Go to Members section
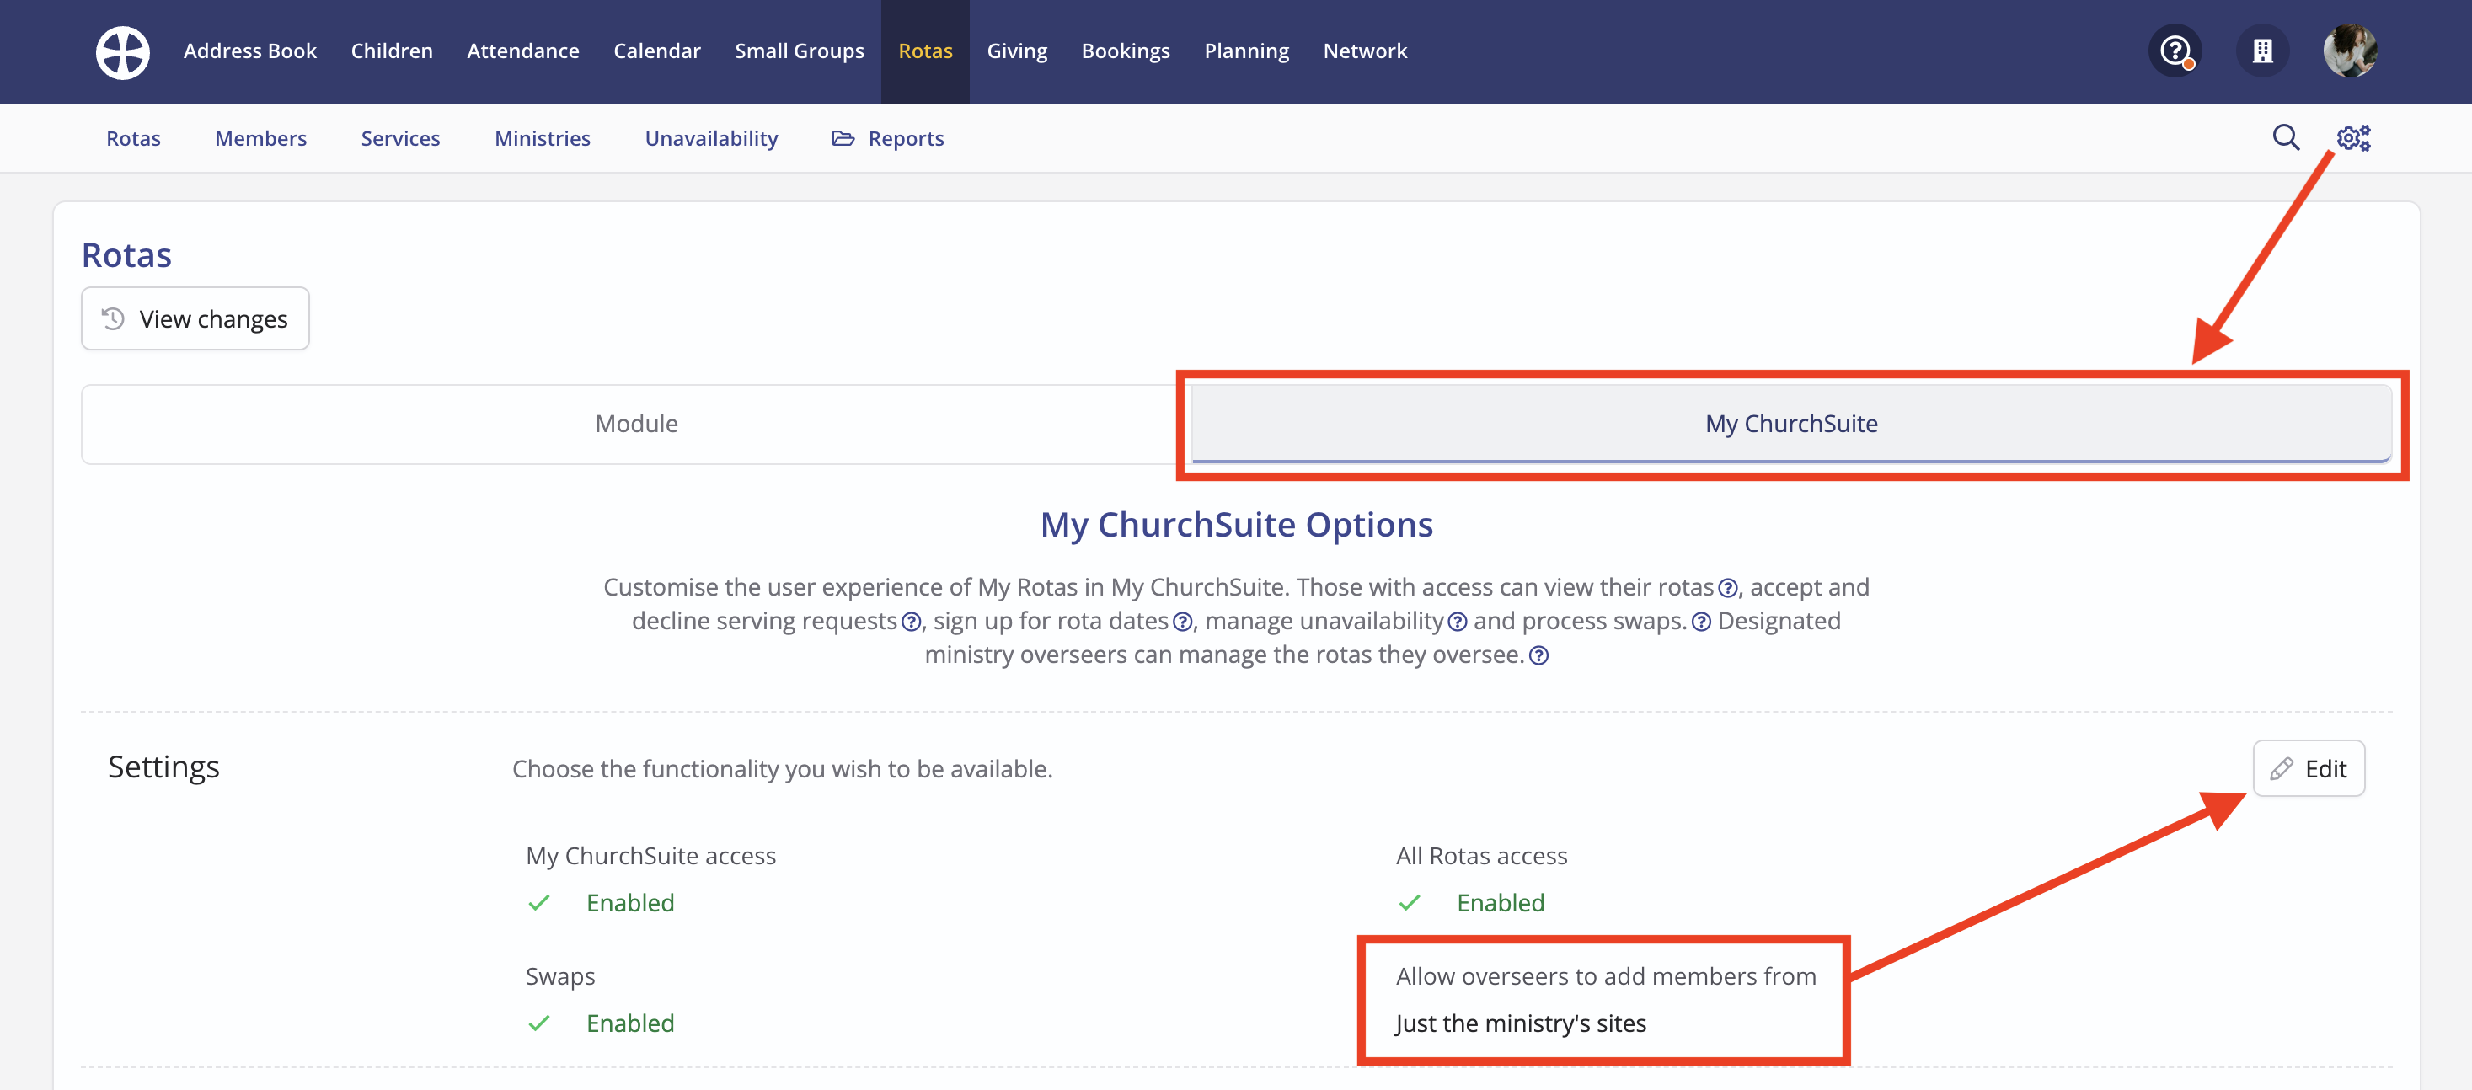Viewport: 2472px width, 1090px height. point(261,138)
